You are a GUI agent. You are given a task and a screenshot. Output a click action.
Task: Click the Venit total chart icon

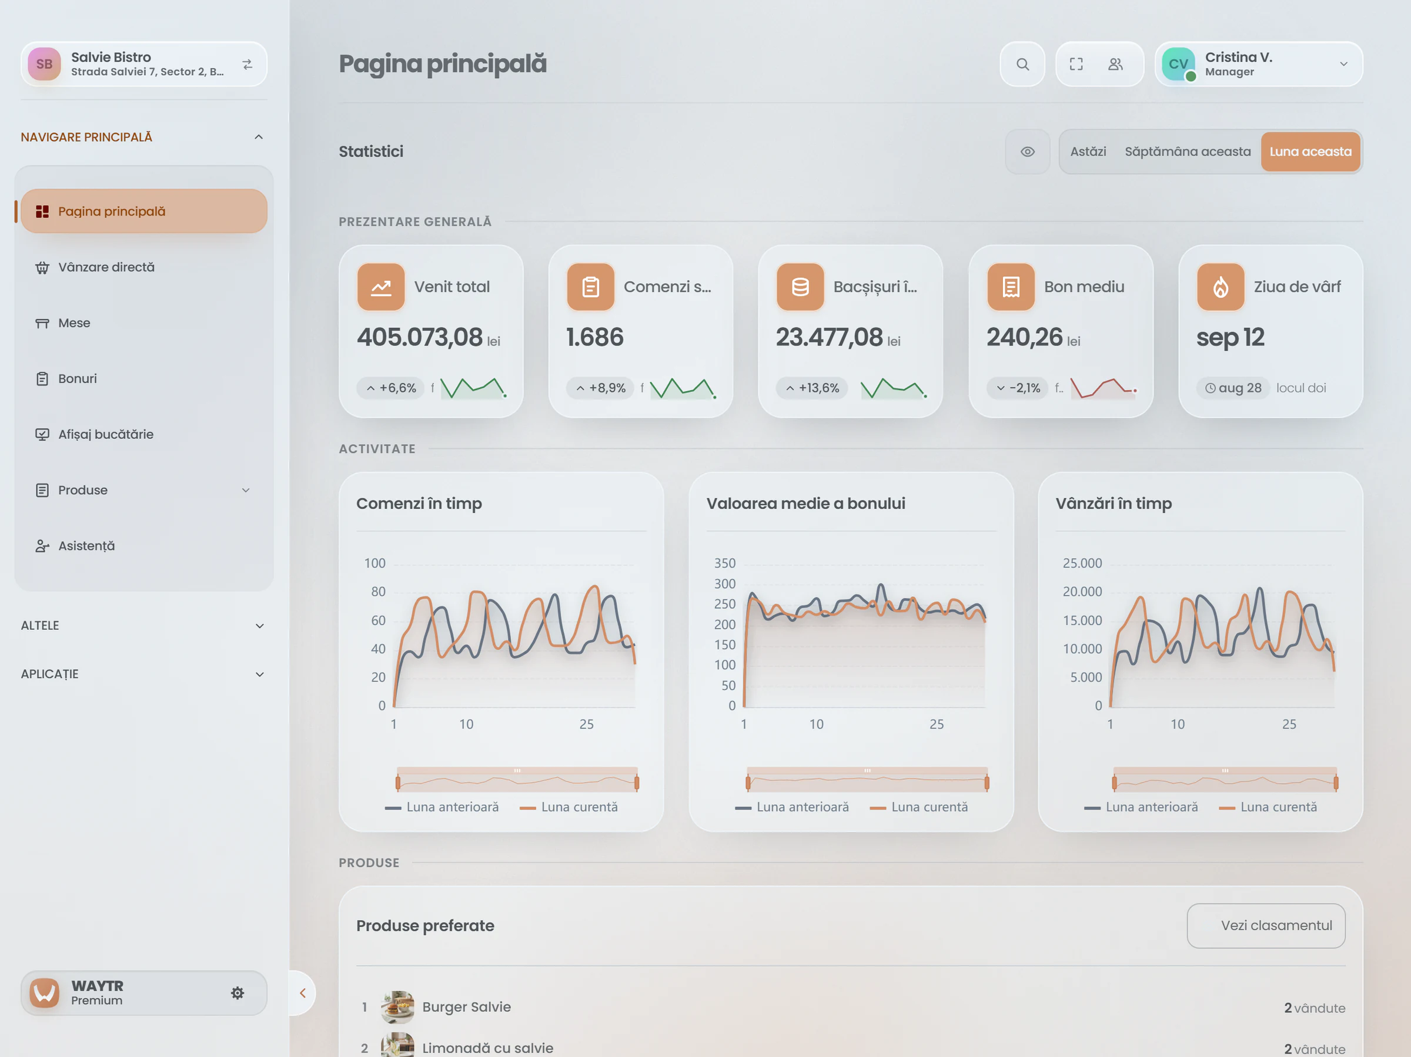point(381,287)
